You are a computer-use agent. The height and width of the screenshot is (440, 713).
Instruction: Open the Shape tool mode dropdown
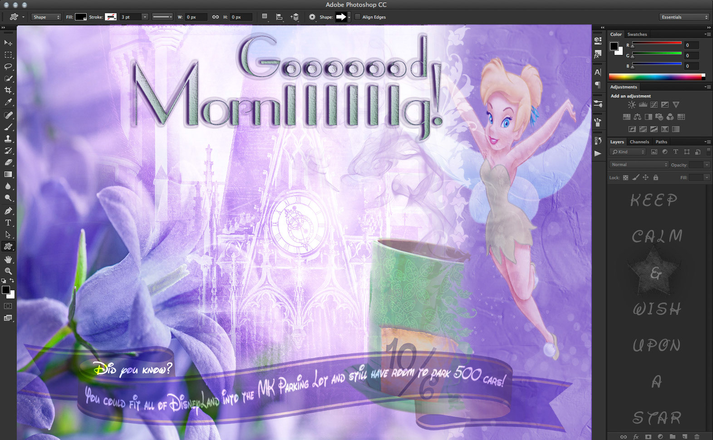(x=46, y=17)
